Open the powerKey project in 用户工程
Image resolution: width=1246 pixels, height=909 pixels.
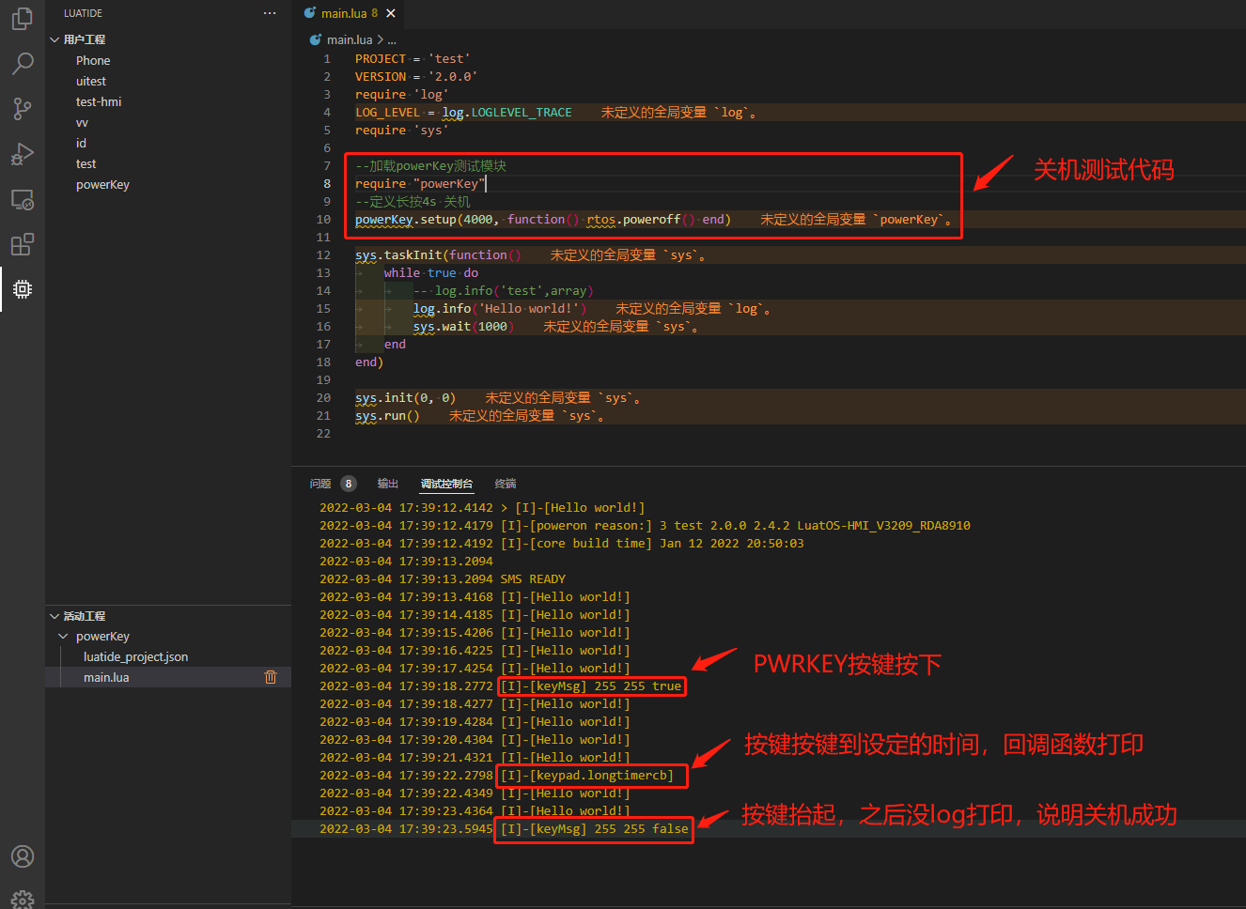coord(102,184)
